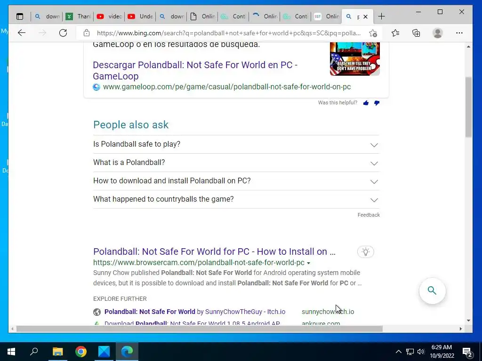
Task: Open the blue app beside Chrome on the taskbar
Action: tap(104, 352)
